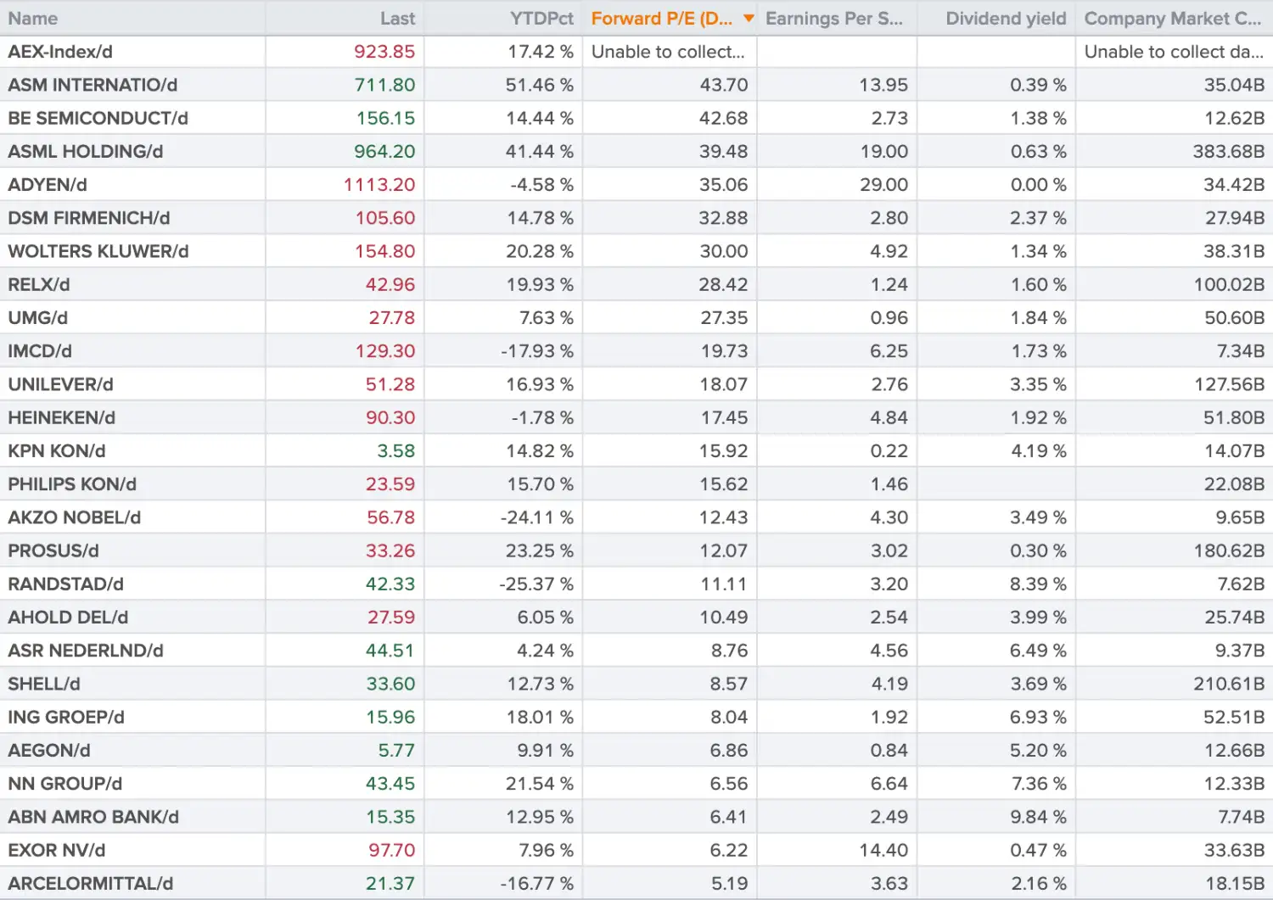Select the AKZO NOBEL/d row name
The width and height of the screenshot is (1273, 900).
75,517
